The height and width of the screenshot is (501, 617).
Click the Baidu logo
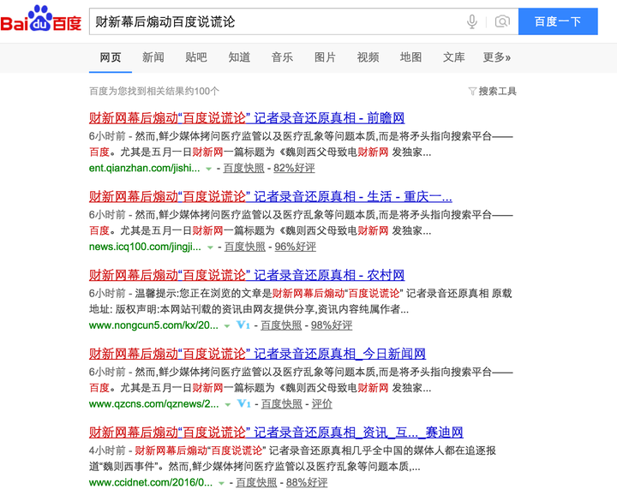click(41, 19)
